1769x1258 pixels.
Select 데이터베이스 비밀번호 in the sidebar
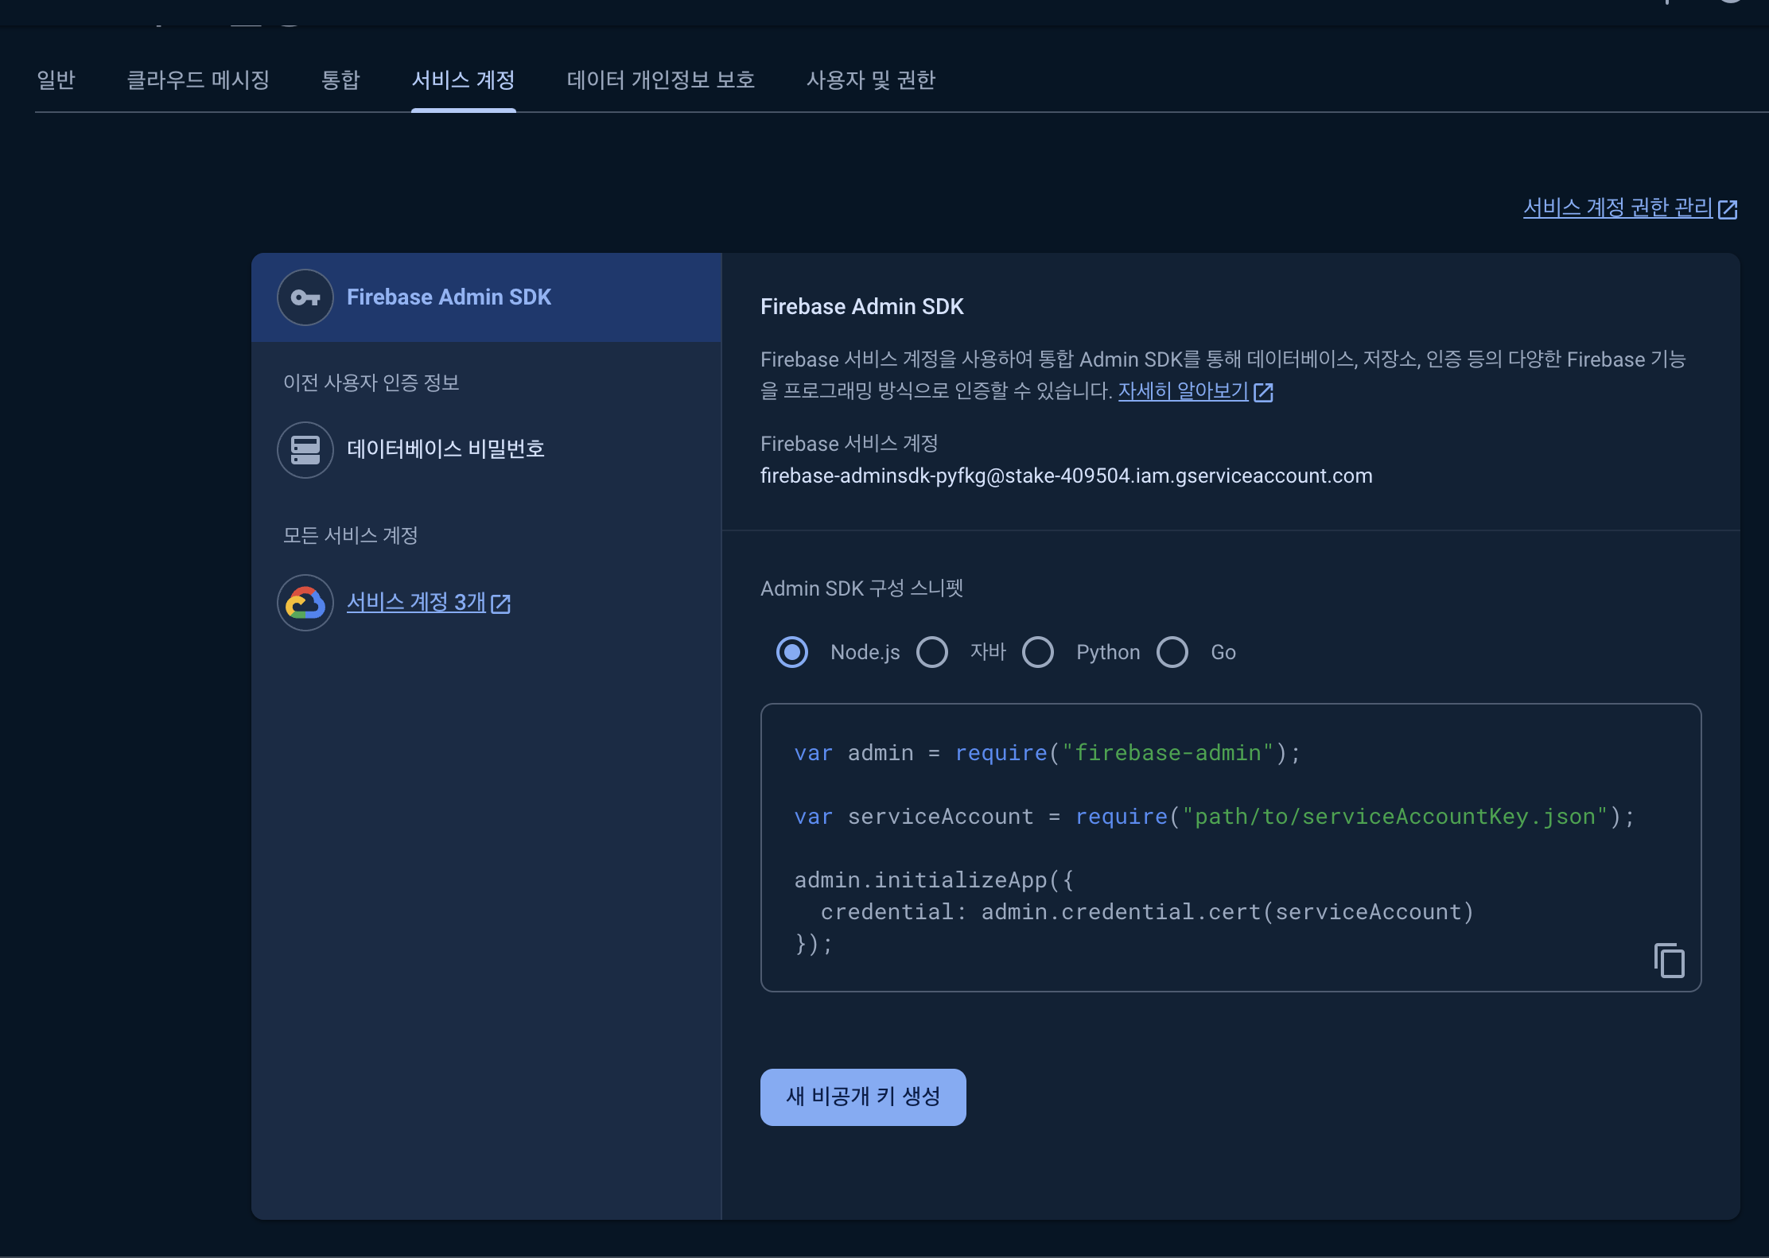click(445, 449)
